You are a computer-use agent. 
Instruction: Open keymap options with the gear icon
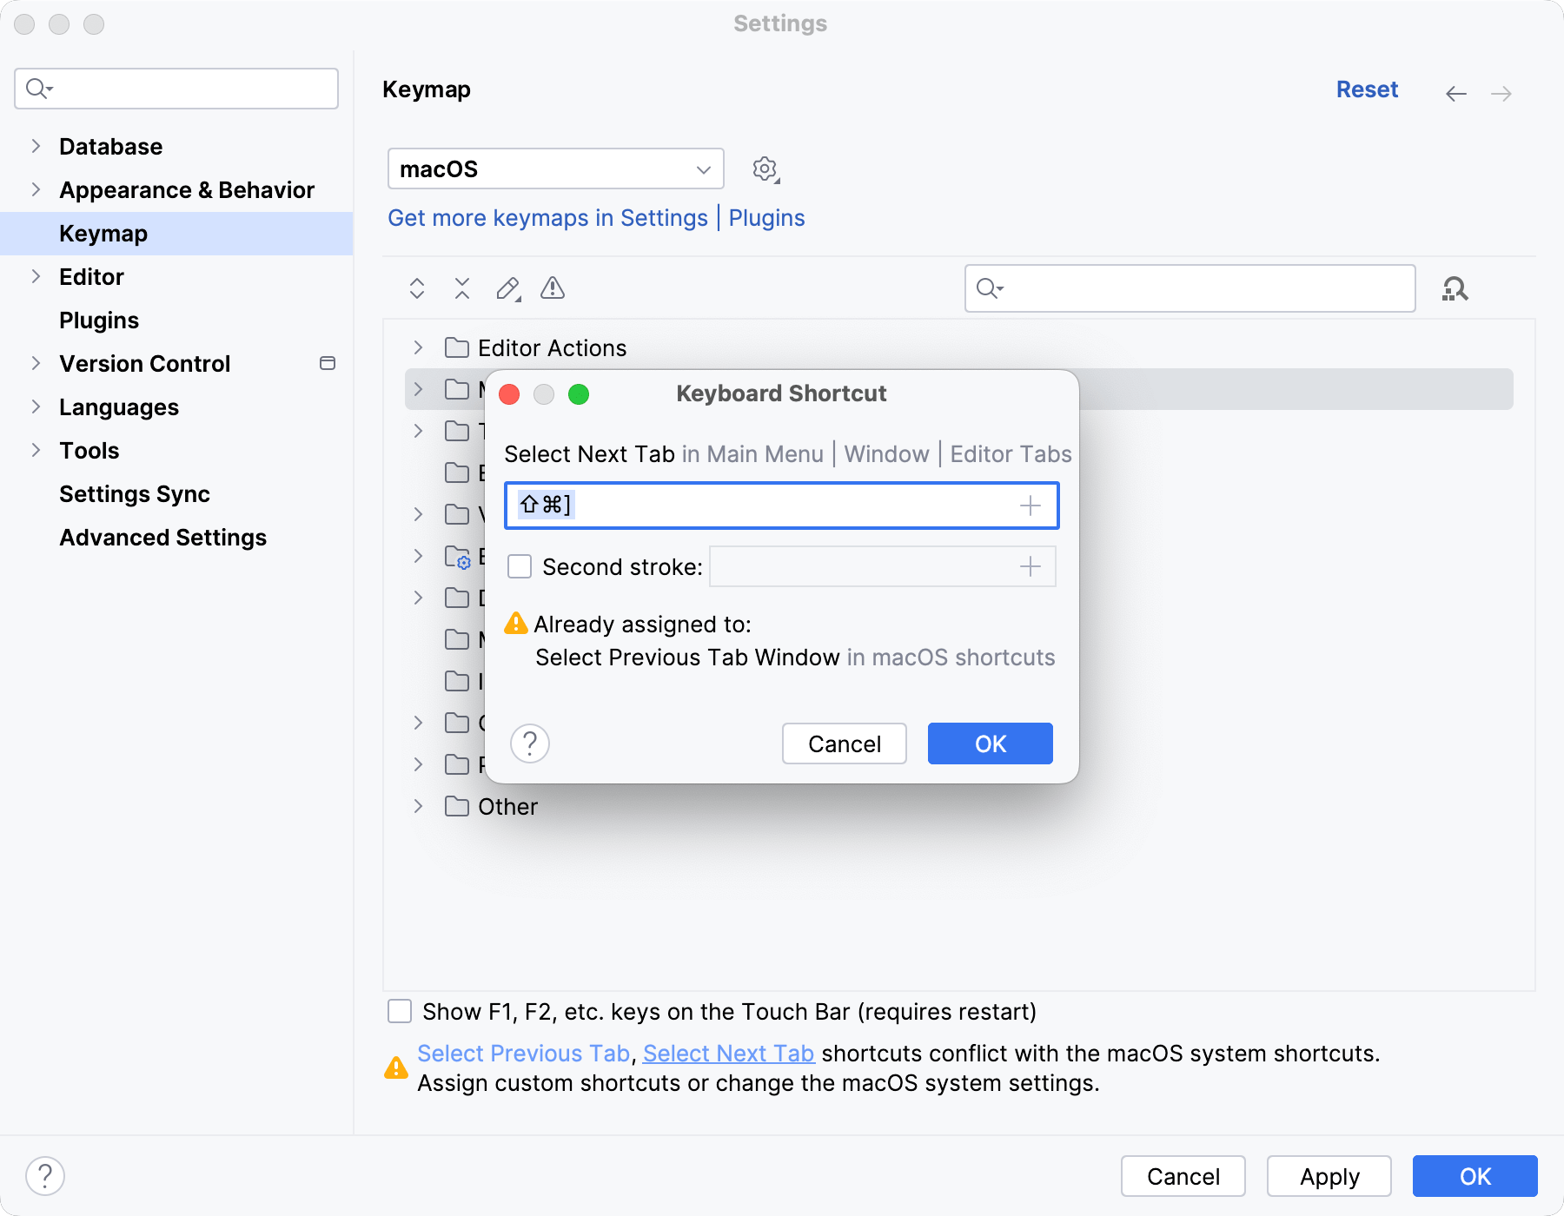coord(765,169)
